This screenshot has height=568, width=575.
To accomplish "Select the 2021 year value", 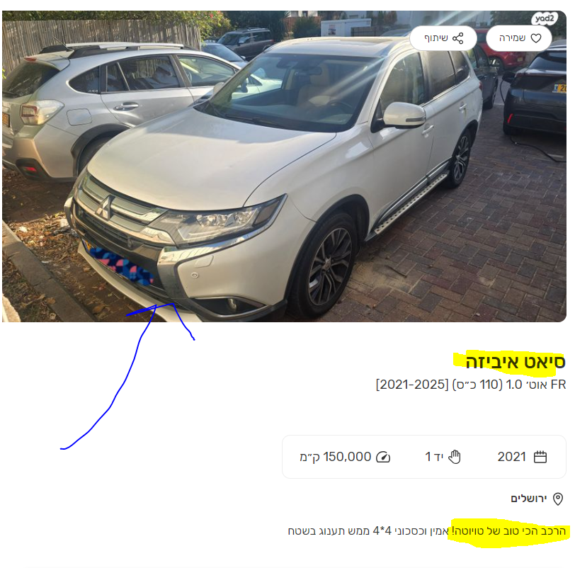I will click(x=511, y=457).
